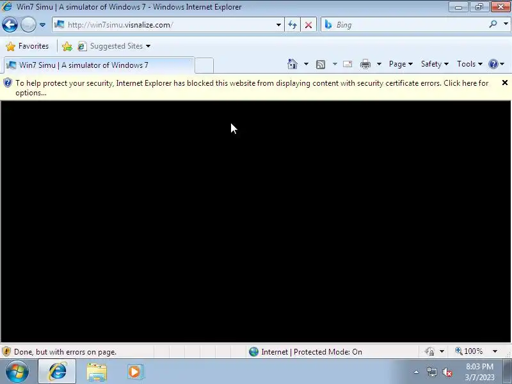Screen dimensions: 512x384
Task: Close the security information bar
Action: coord(504,83)
